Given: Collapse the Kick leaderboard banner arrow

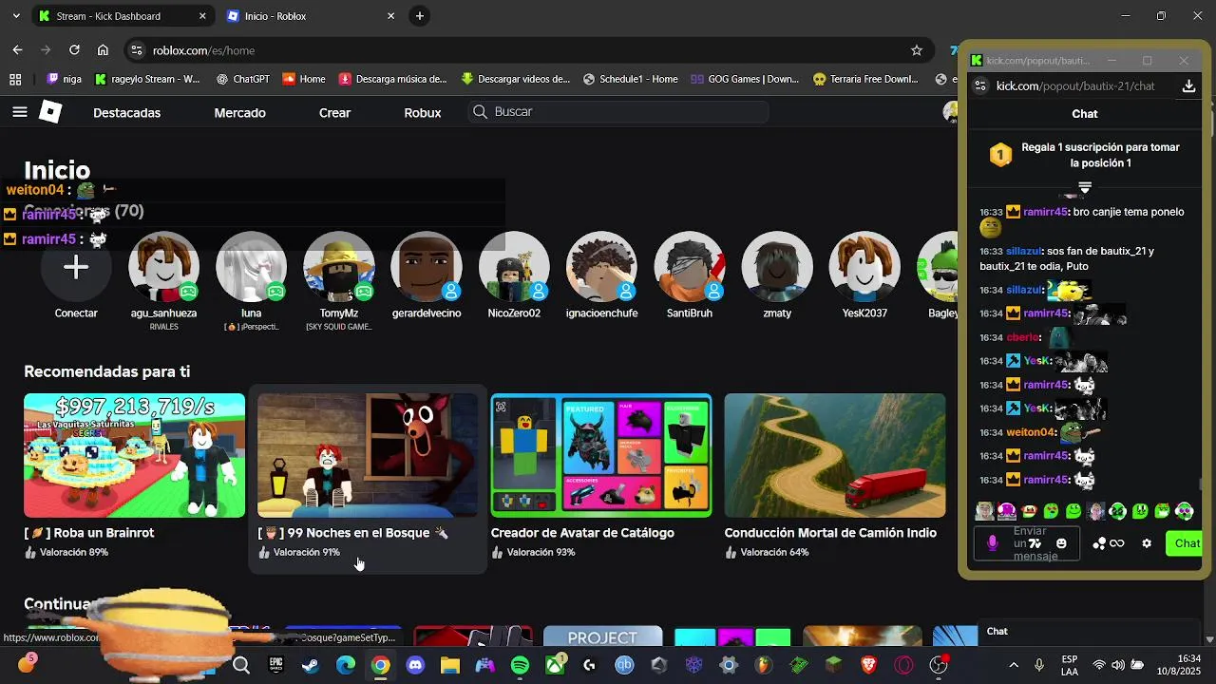Looking at the screenshot, I should coord(1085,187).
